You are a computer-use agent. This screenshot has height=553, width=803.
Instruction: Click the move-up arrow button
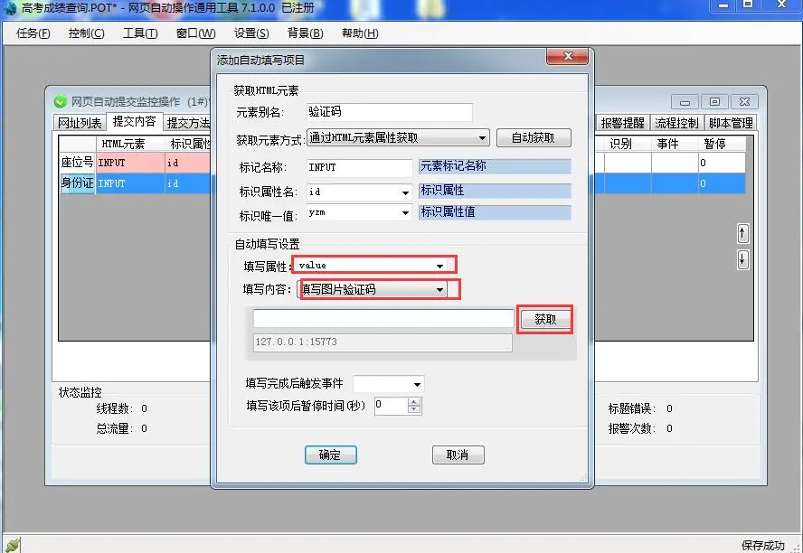[x=742, y=233]
